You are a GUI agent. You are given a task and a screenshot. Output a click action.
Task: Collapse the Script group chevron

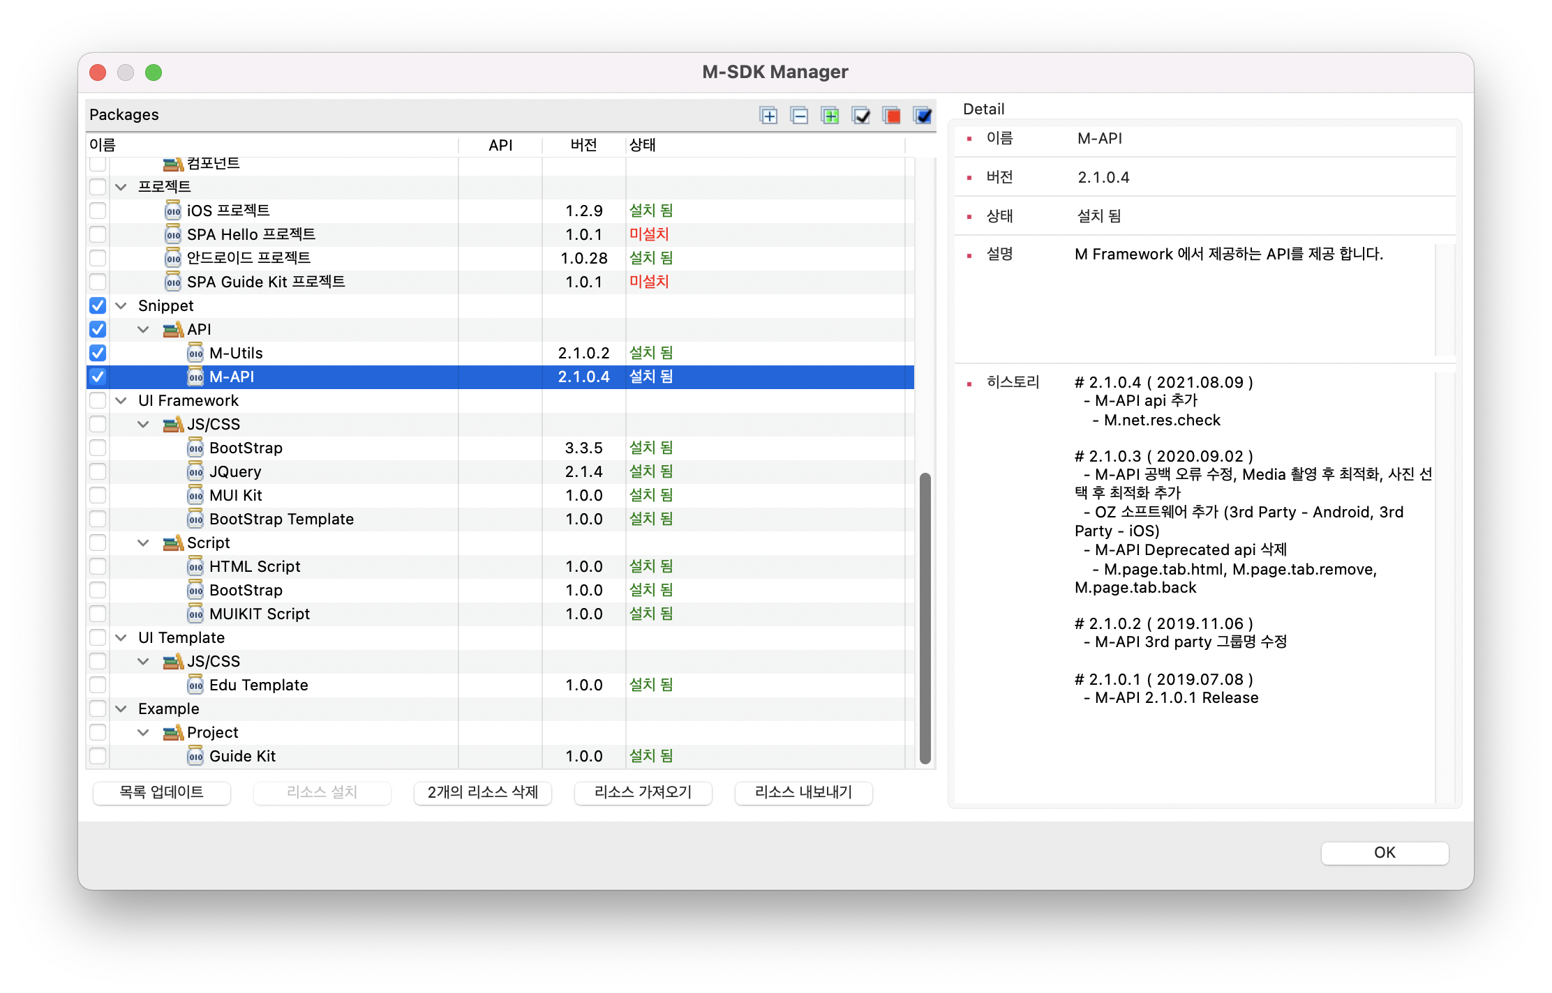click(144, 543)
